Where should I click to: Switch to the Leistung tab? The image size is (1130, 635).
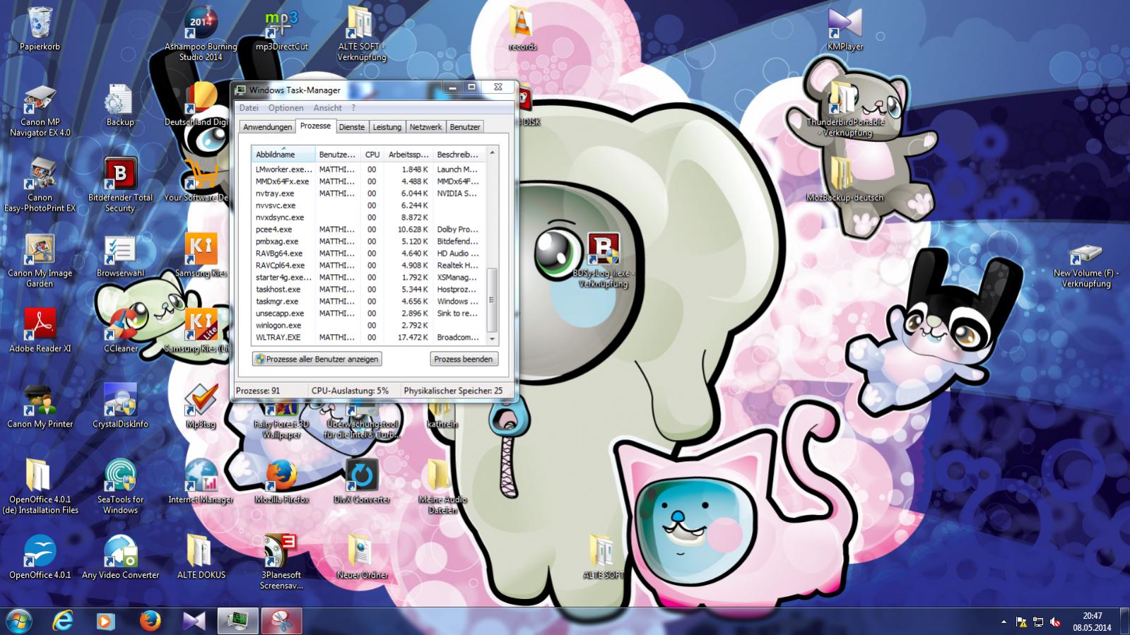pos(387,127)
